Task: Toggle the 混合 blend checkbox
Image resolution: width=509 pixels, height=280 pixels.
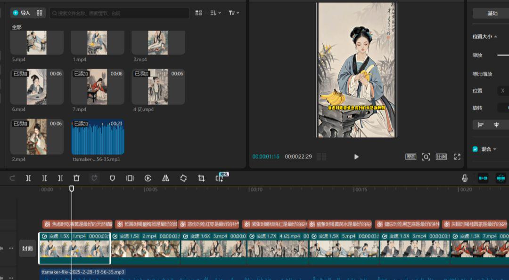Action: [475, 149]
